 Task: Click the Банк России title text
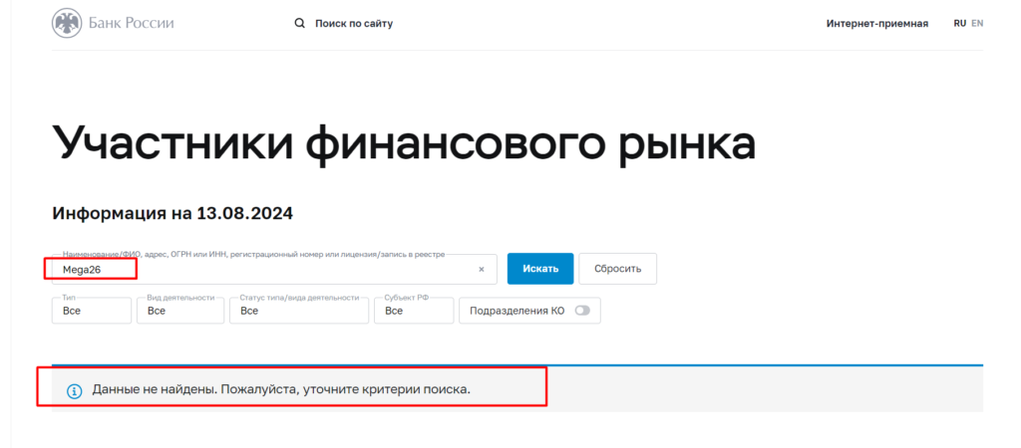pos(132,24)
